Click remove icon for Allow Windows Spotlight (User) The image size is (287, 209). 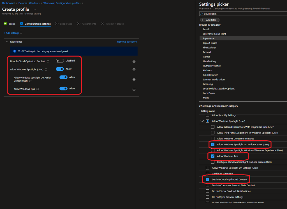click(x=134, y=70)
